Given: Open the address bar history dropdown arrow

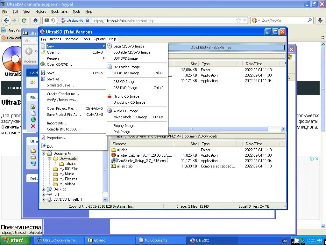Looking at the screenshot, I should coord(245,21).
